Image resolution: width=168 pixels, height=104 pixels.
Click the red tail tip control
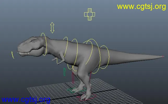coord(163,56)
